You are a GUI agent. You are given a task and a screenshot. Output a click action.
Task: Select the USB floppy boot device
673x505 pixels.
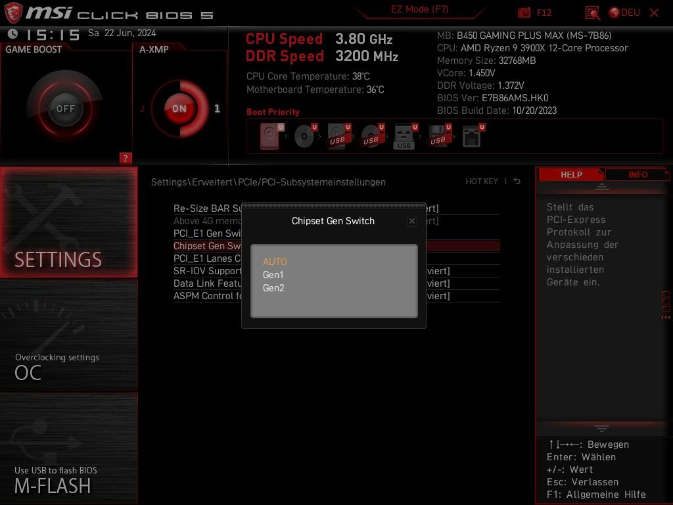[x=439, y=136]
